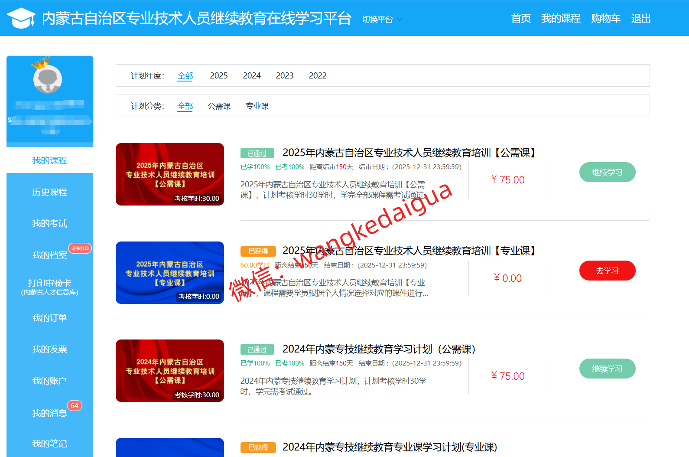Image resolution: width=689 pixels, height=457 pixels.
Task: Open 我的消息 in the sidebar
Action: click(x=50, y=413)
